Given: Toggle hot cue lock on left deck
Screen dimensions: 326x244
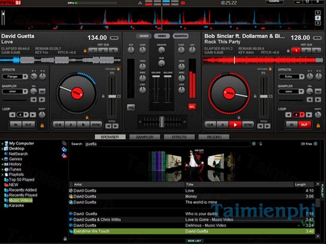Looking at the screenshot, I should (x=85, y=50).
